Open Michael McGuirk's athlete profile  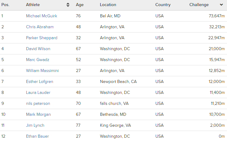click(41, 16)
